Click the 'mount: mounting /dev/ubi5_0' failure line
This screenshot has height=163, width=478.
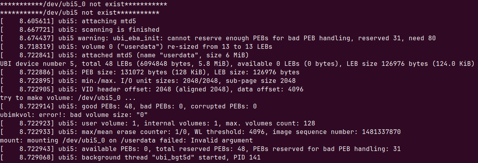tap(126, 140)
